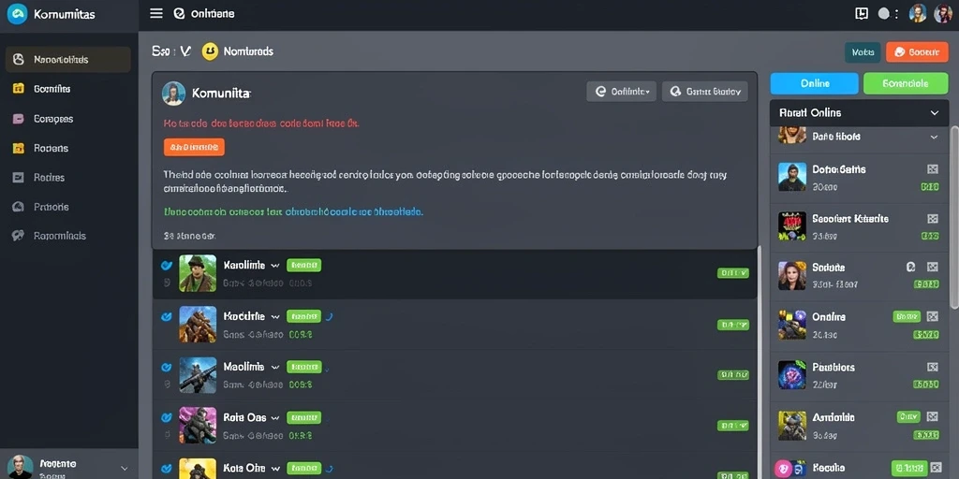Open the Karolimte game thumbnail
959x479 pixels.
[198, 273]
